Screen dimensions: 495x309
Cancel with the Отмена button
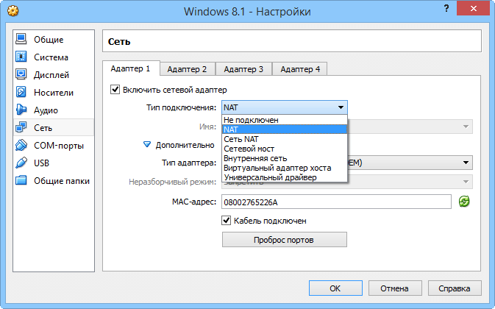(x=395, y=288)
